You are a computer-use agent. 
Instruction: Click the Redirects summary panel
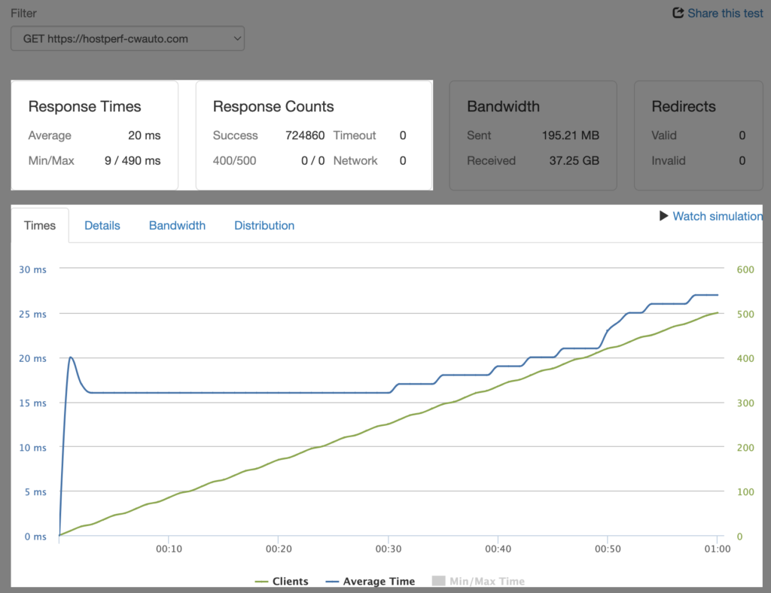(698, 135)
